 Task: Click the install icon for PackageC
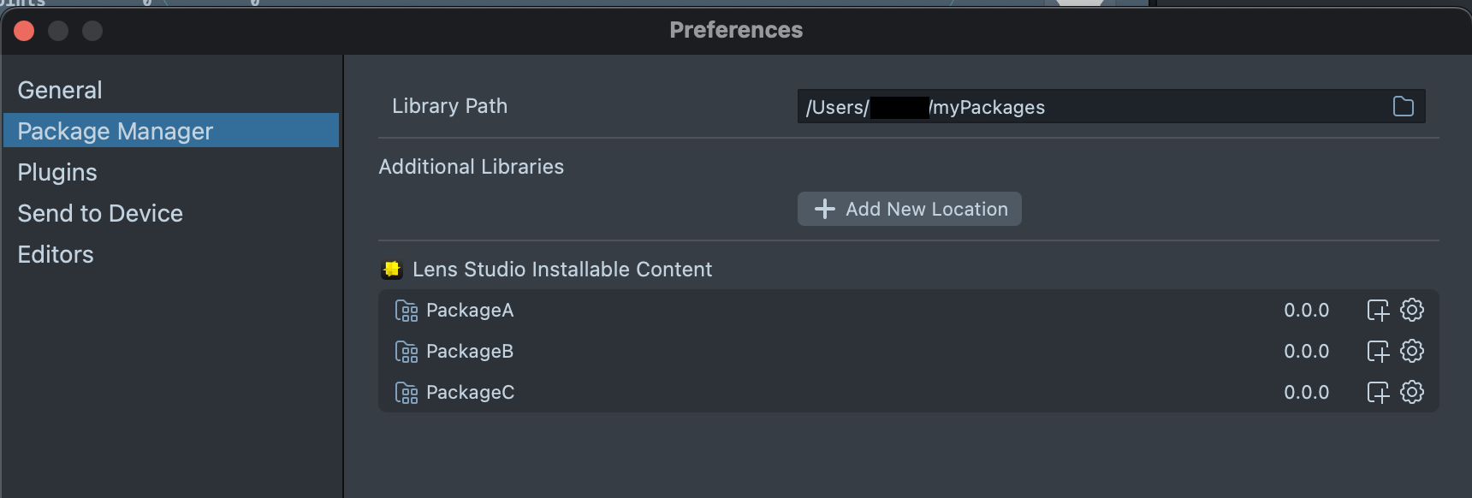tap(1377, 393)
